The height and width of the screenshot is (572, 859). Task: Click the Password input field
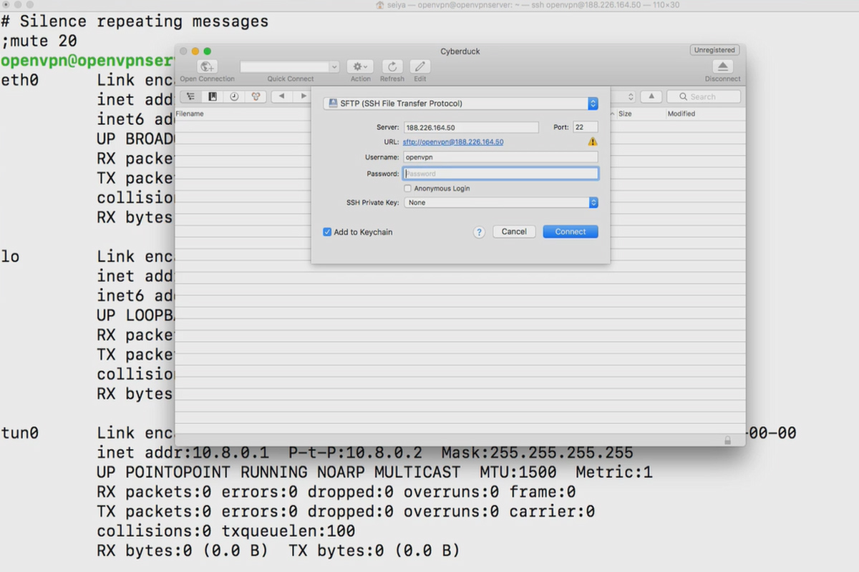tap(501, 174)
